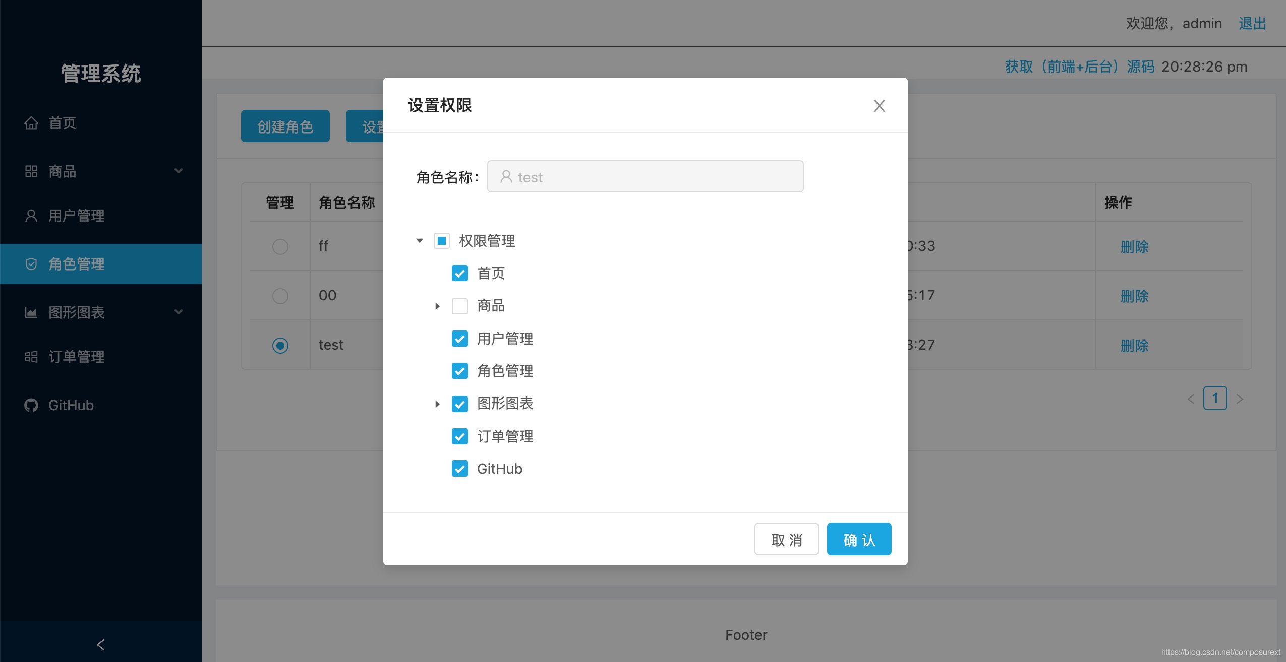Collapse the sidebar with bottom arrow
The image size is (1286, 662).
point(101,644)
